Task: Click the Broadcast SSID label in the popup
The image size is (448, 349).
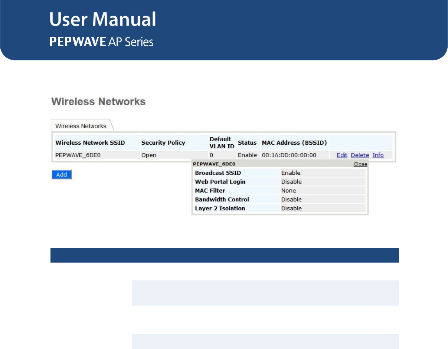Action: tap(218, 173)
